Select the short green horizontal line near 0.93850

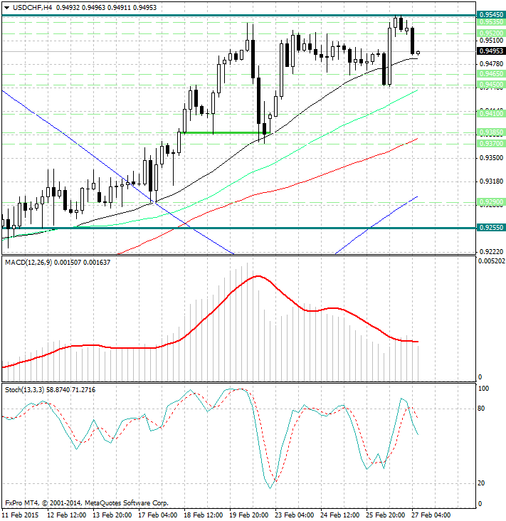pos(228,133)
